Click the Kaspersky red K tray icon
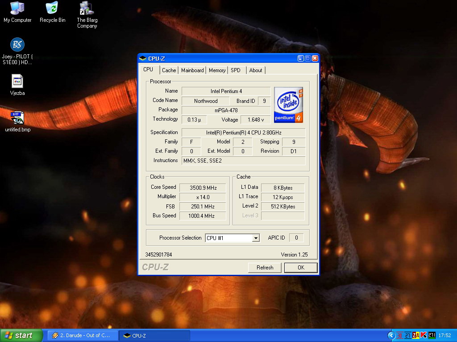Image resolution: width=457 pixels, height=342 pixels. point(424,335)
